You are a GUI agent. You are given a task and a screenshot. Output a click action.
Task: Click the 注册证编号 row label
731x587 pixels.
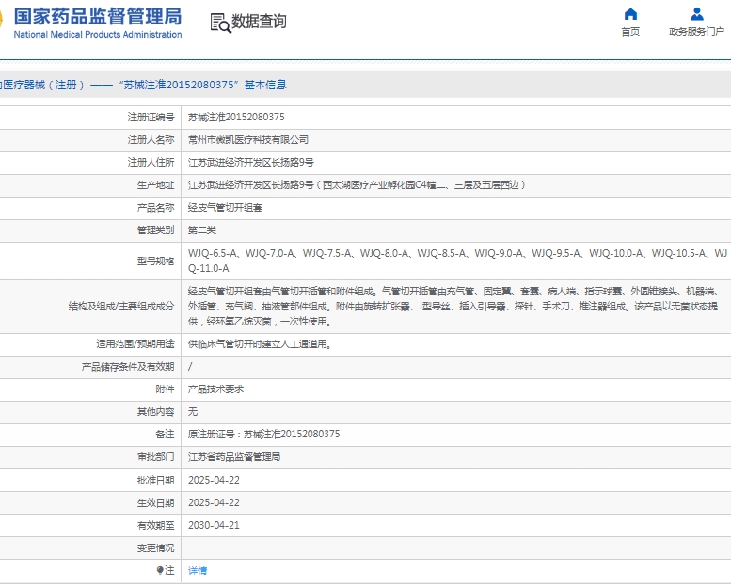151,117
